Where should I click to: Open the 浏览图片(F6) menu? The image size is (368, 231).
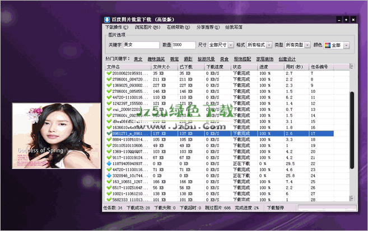147,27
